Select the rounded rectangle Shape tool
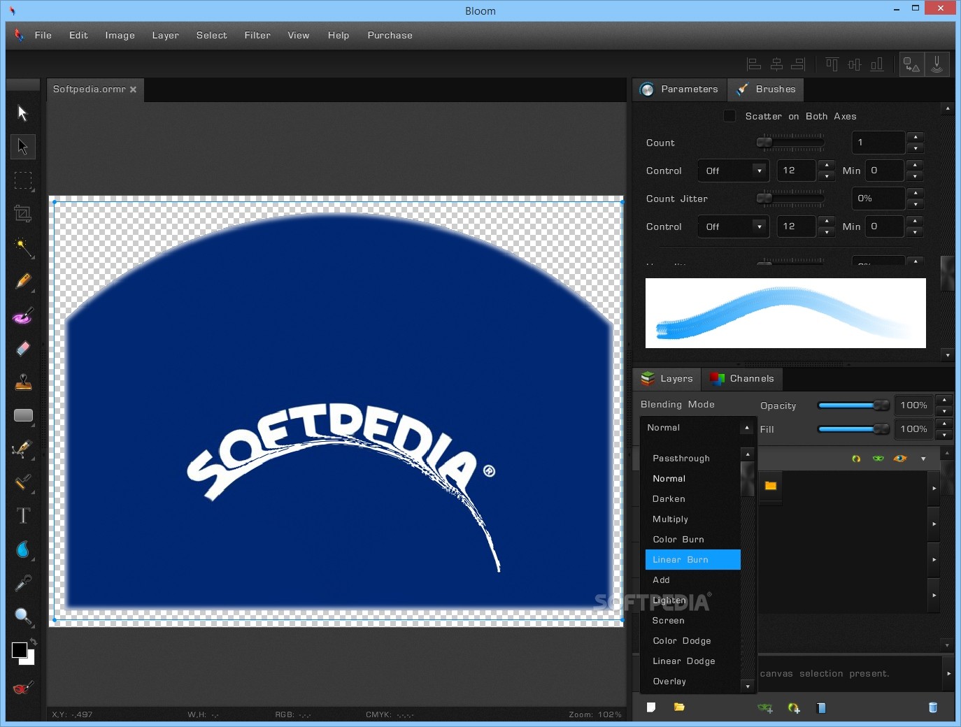 [x=23, y=416]
